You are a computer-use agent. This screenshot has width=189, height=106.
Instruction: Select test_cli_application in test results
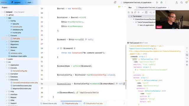(147, 25)
